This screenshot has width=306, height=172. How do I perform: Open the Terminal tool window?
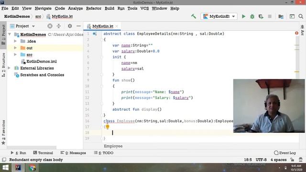point(43,153)
